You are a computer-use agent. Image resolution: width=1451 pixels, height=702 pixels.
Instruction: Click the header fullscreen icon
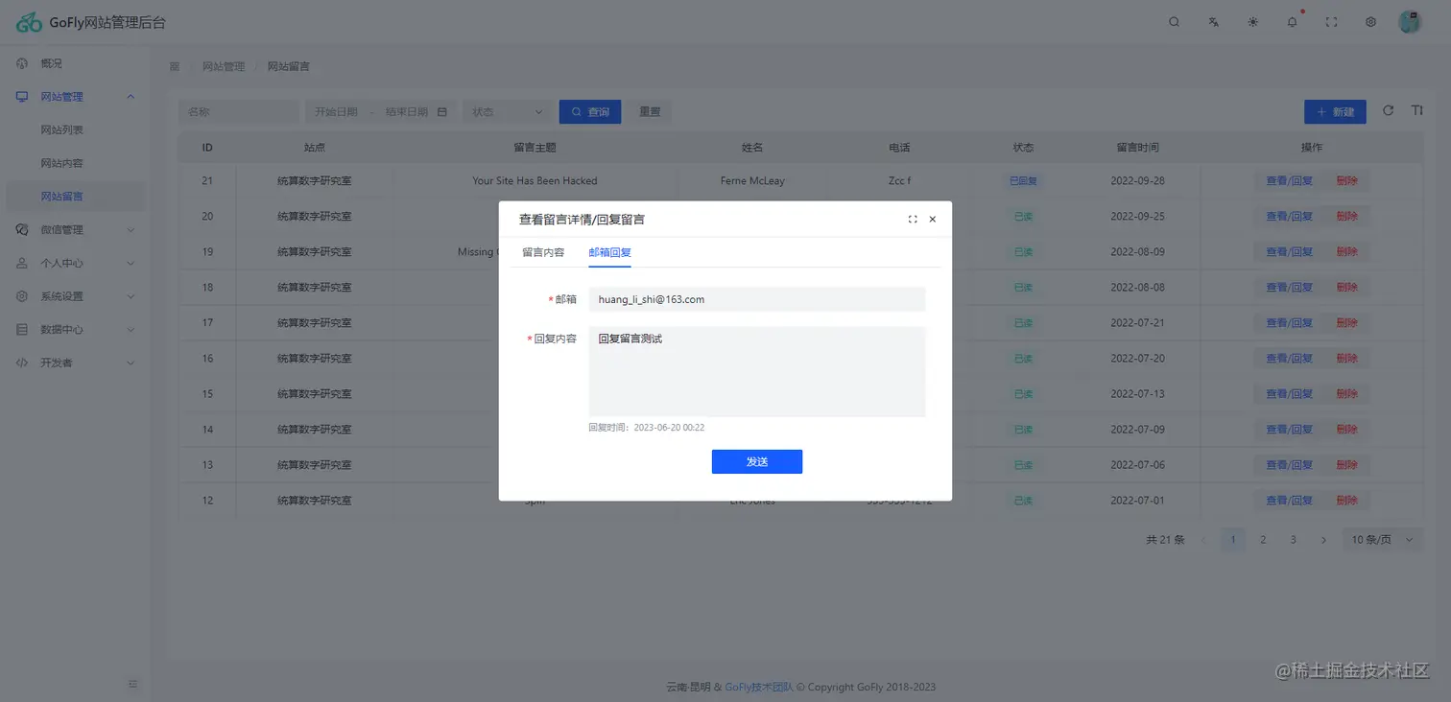pos(1331,22)
